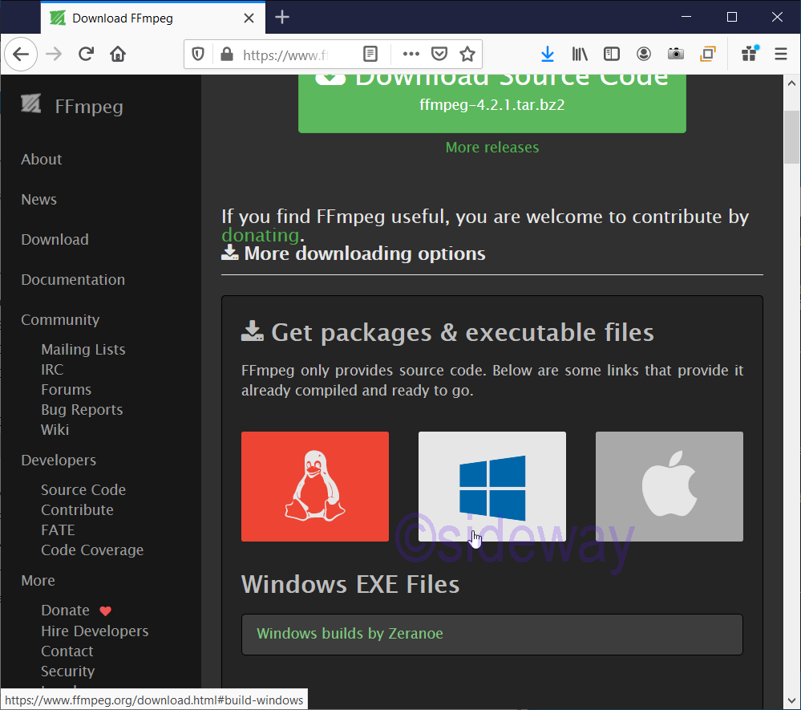This screenshot has height=710, width=801.
Task: Open Mailing Lists link
Action: pyautogui.click(x=83, y=350)
